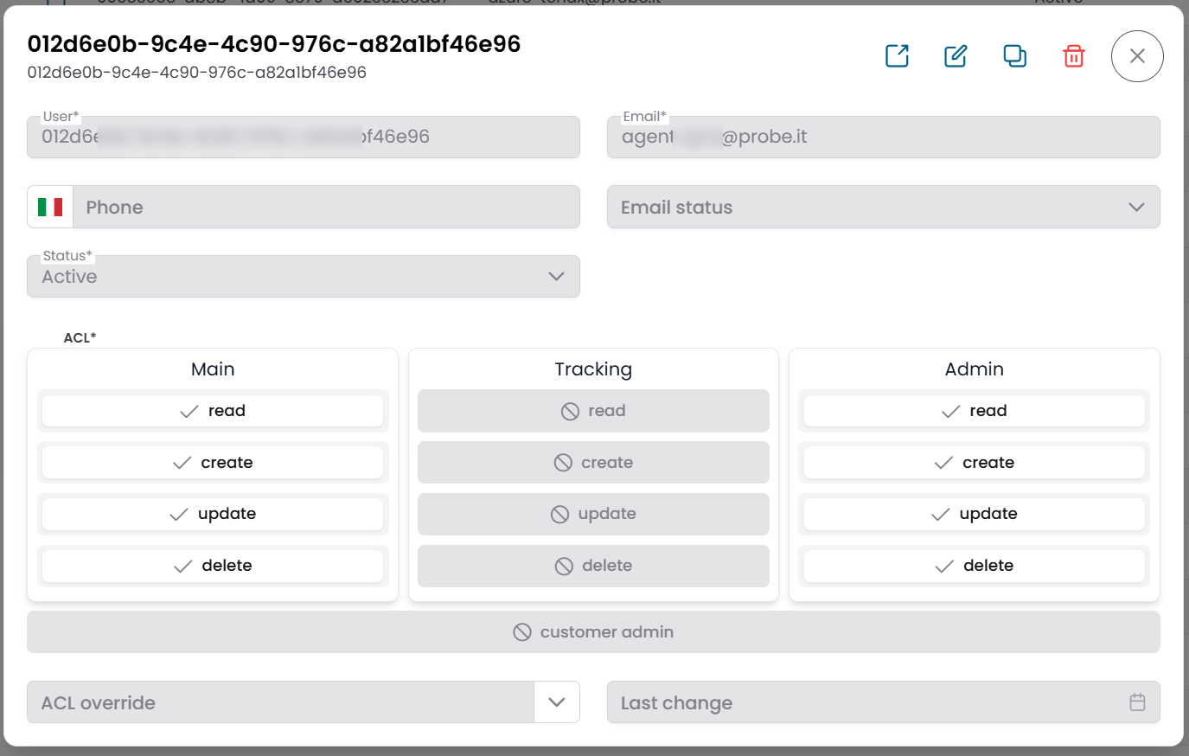Disable the Admin update permission
The width and height of the screenshot is (1189, 756).
point(974,514)
